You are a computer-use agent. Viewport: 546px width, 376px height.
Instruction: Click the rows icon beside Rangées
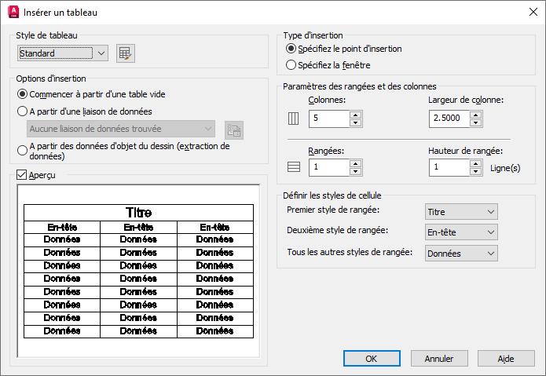294,167
